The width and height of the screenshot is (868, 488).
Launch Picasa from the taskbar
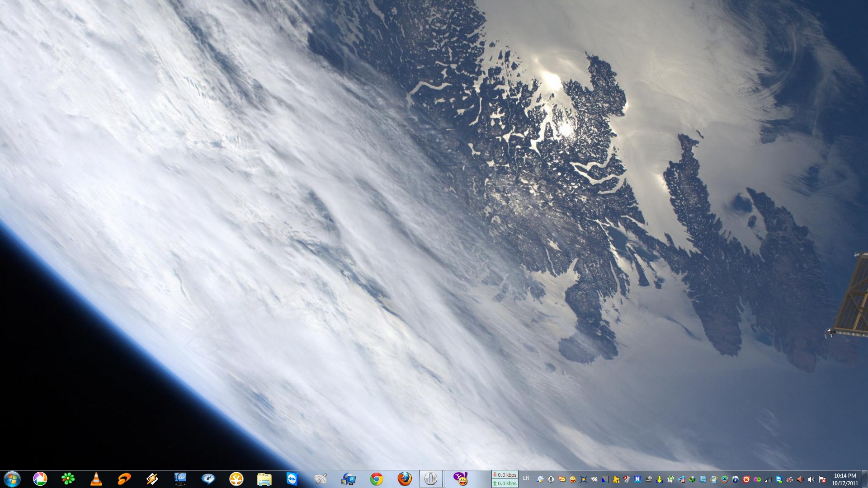(x=40, y=479)
